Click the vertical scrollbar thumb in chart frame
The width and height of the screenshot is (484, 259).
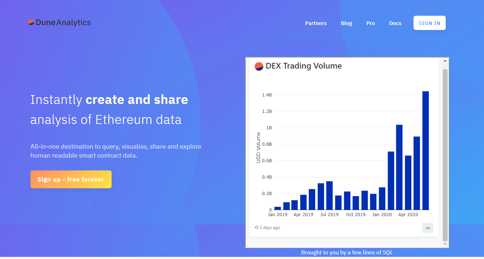coord(445,155)
